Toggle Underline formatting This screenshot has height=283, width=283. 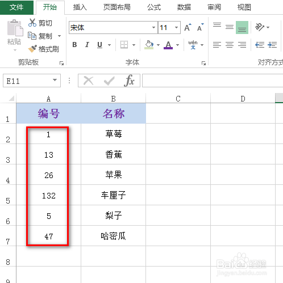(x=99, y=45)
